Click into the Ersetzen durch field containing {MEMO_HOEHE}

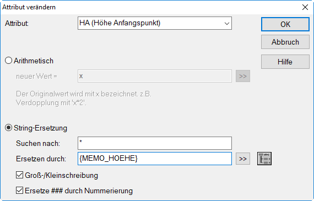tap(155, 159)
